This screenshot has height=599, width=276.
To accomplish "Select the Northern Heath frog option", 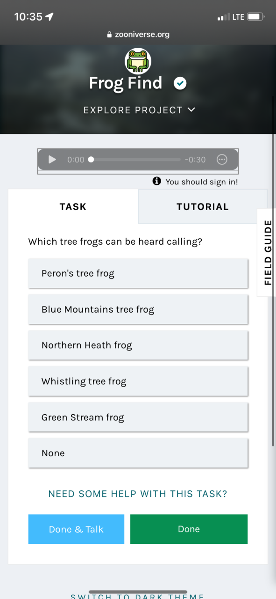I will (x=138, y=345).
